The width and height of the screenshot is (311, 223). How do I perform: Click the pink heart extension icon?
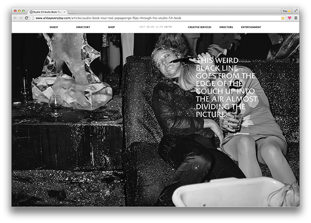[290, 18]
